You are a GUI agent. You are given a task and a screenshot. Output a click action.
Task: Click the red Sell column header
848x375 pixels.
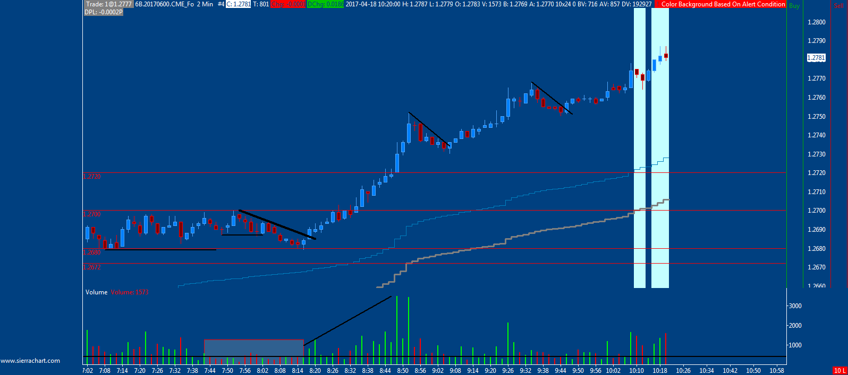[838, 6]
